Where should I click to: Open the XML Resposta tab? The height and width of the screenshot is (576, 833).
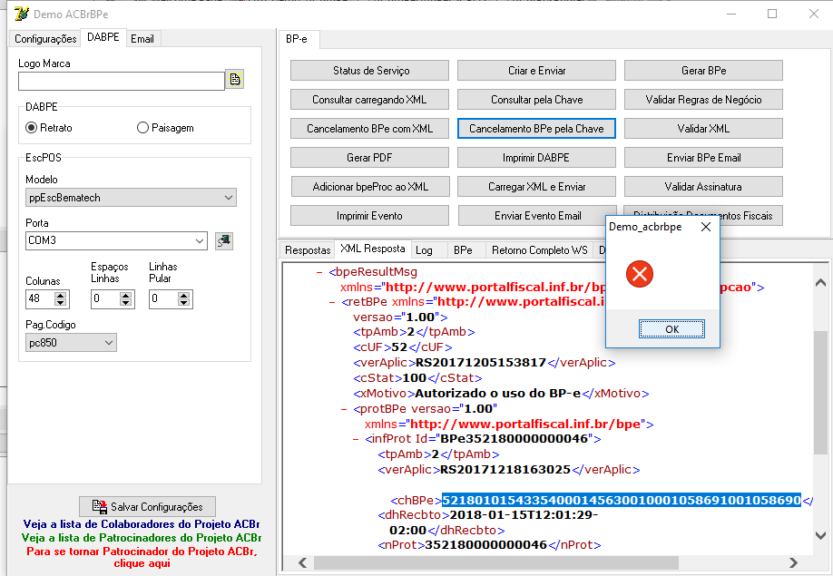click(372, 249)
